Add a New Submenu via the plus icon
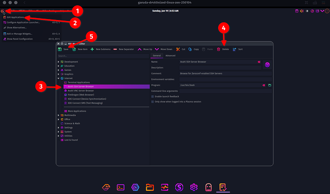This screenshot has width=330, height=194. coord(92,49)
